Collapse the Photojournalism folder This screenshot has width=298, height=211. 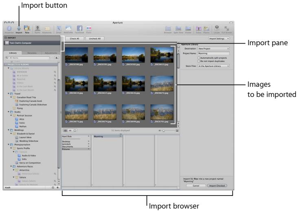point(9,145)
